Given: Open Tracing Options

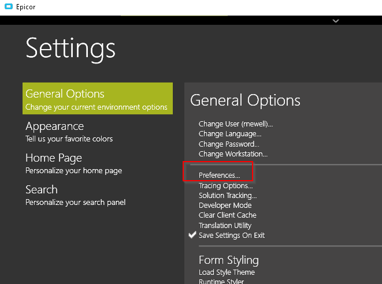Looking at the screenshot, I should point(225,186).
